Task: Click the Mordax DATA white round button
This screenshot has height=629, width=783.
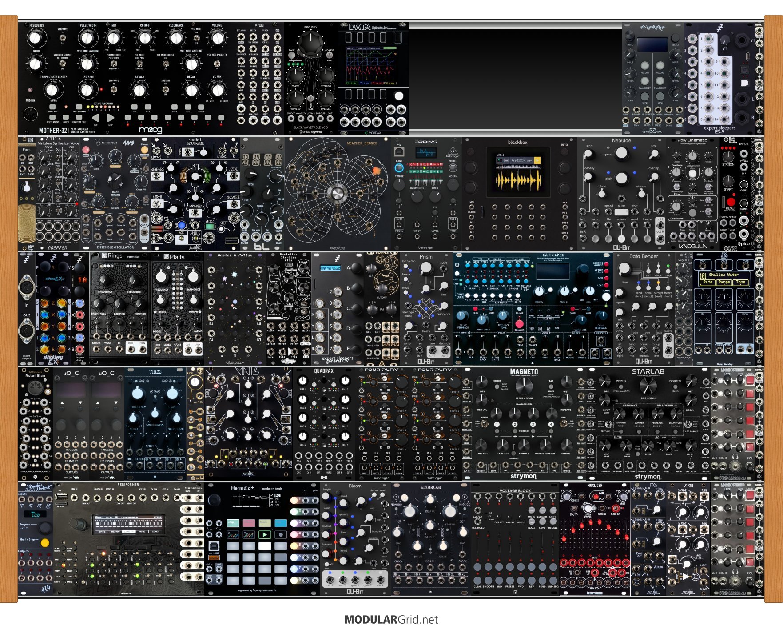Action: point(399,96)
